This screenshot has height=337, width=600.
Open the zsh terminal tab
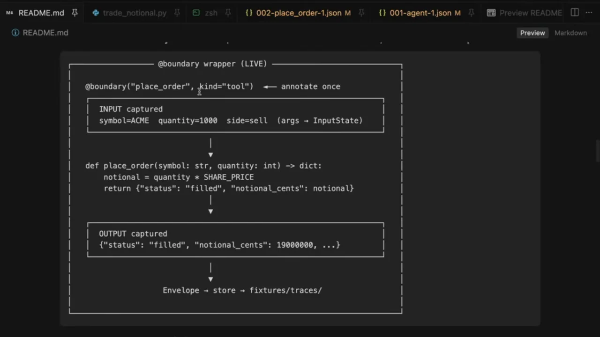click(211, 13)
